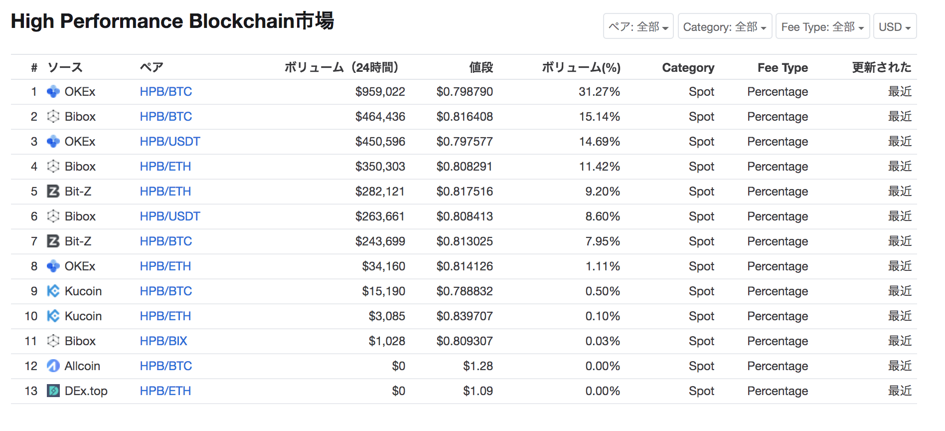Image resolution: width=945 pixels, height=431 pixels.
Task: Open the USD currency dropdown
Action: click(895, 26)
